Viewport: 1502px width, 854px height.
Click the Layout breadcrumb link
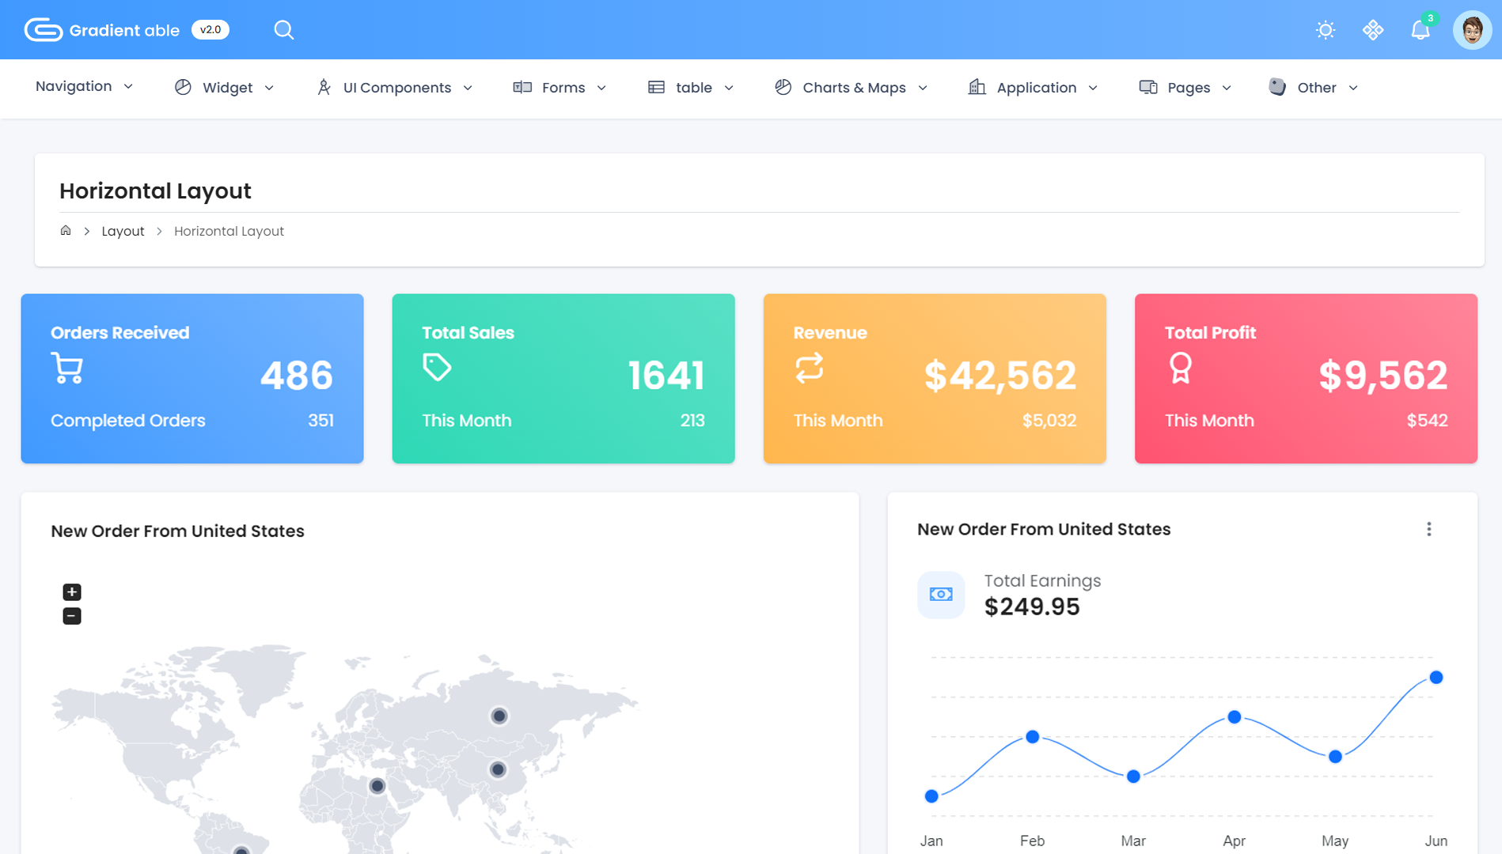coord(123,232)
